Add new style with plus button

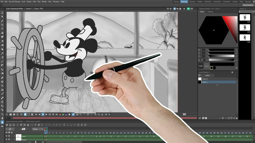pos(217,85)
